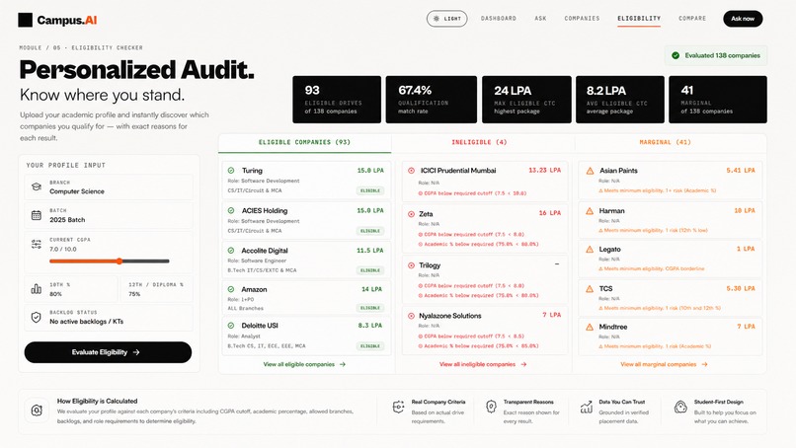Open the Branch Computer Science field

pyautogui.click(x=109, y=187)
